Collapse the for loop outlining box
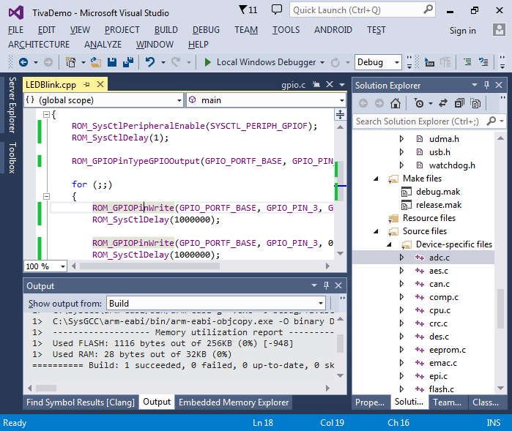 pyautogui.click(x=46, y=196)
